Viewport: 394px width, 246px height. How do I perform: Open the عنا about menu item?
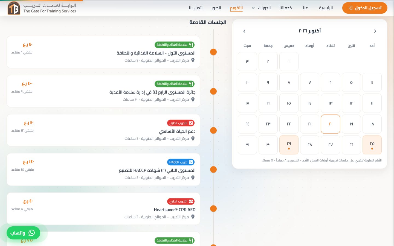[x=305, y=8]
